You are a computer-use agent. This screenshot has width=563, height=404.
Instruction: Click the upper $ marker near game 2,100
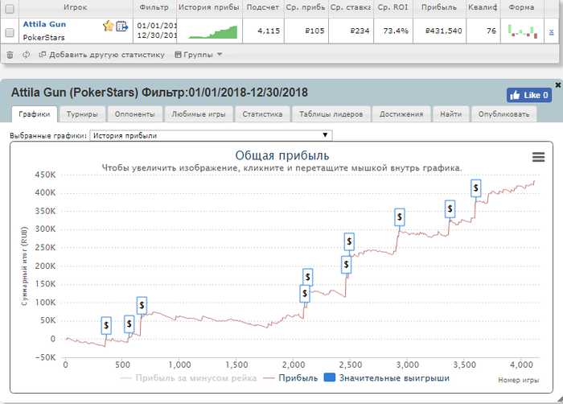tap(308, 277)
